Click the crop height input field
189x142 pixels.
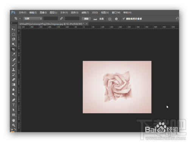coord(72,19)
